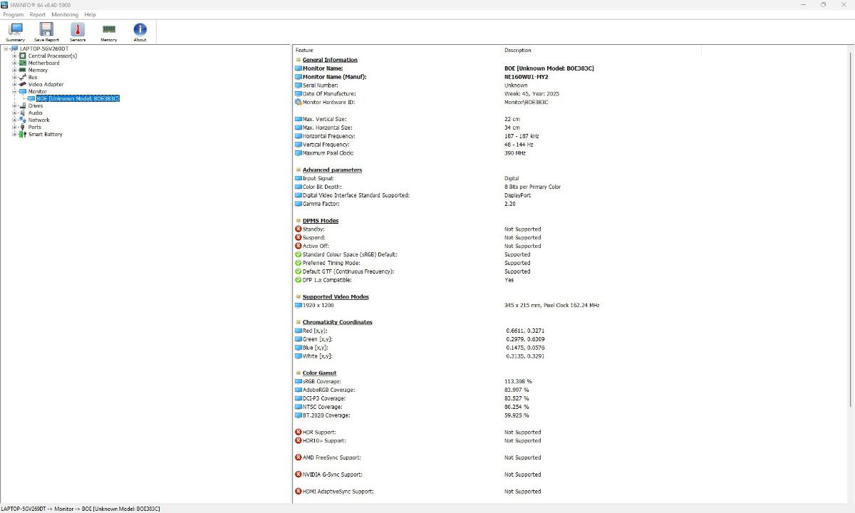Click the red X icon beside NVIDIA G-Sync Support
The image size is (855, 513).
(299, 475)
